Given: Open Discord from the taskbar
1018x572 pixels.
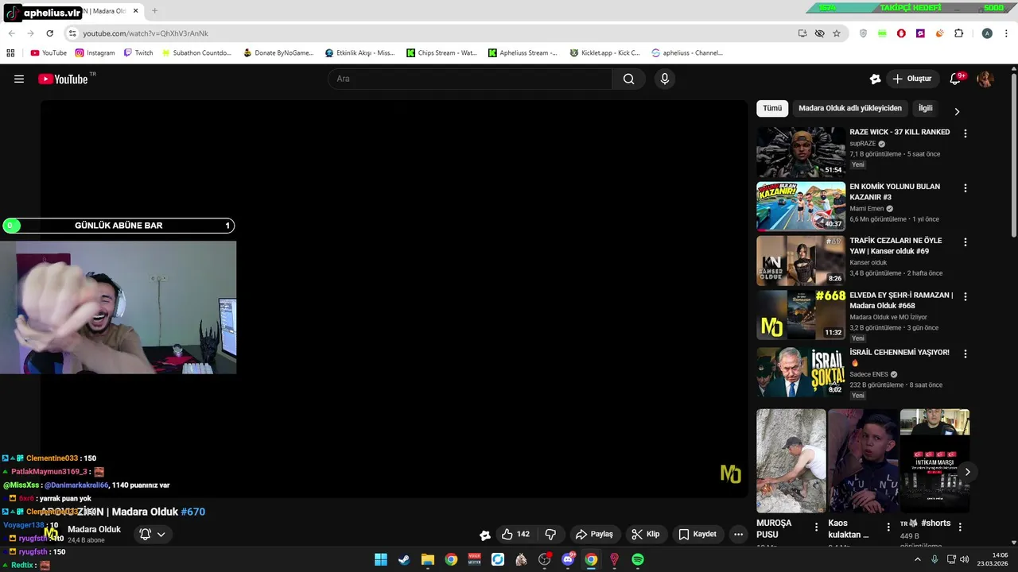Looking at the screenshot, I should (568, 559).
